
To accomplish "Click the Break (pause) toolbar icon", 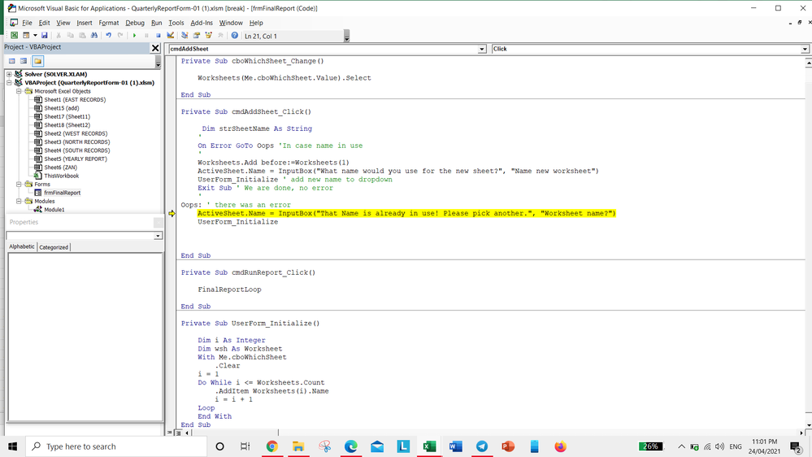I will (x=146, y=36).
